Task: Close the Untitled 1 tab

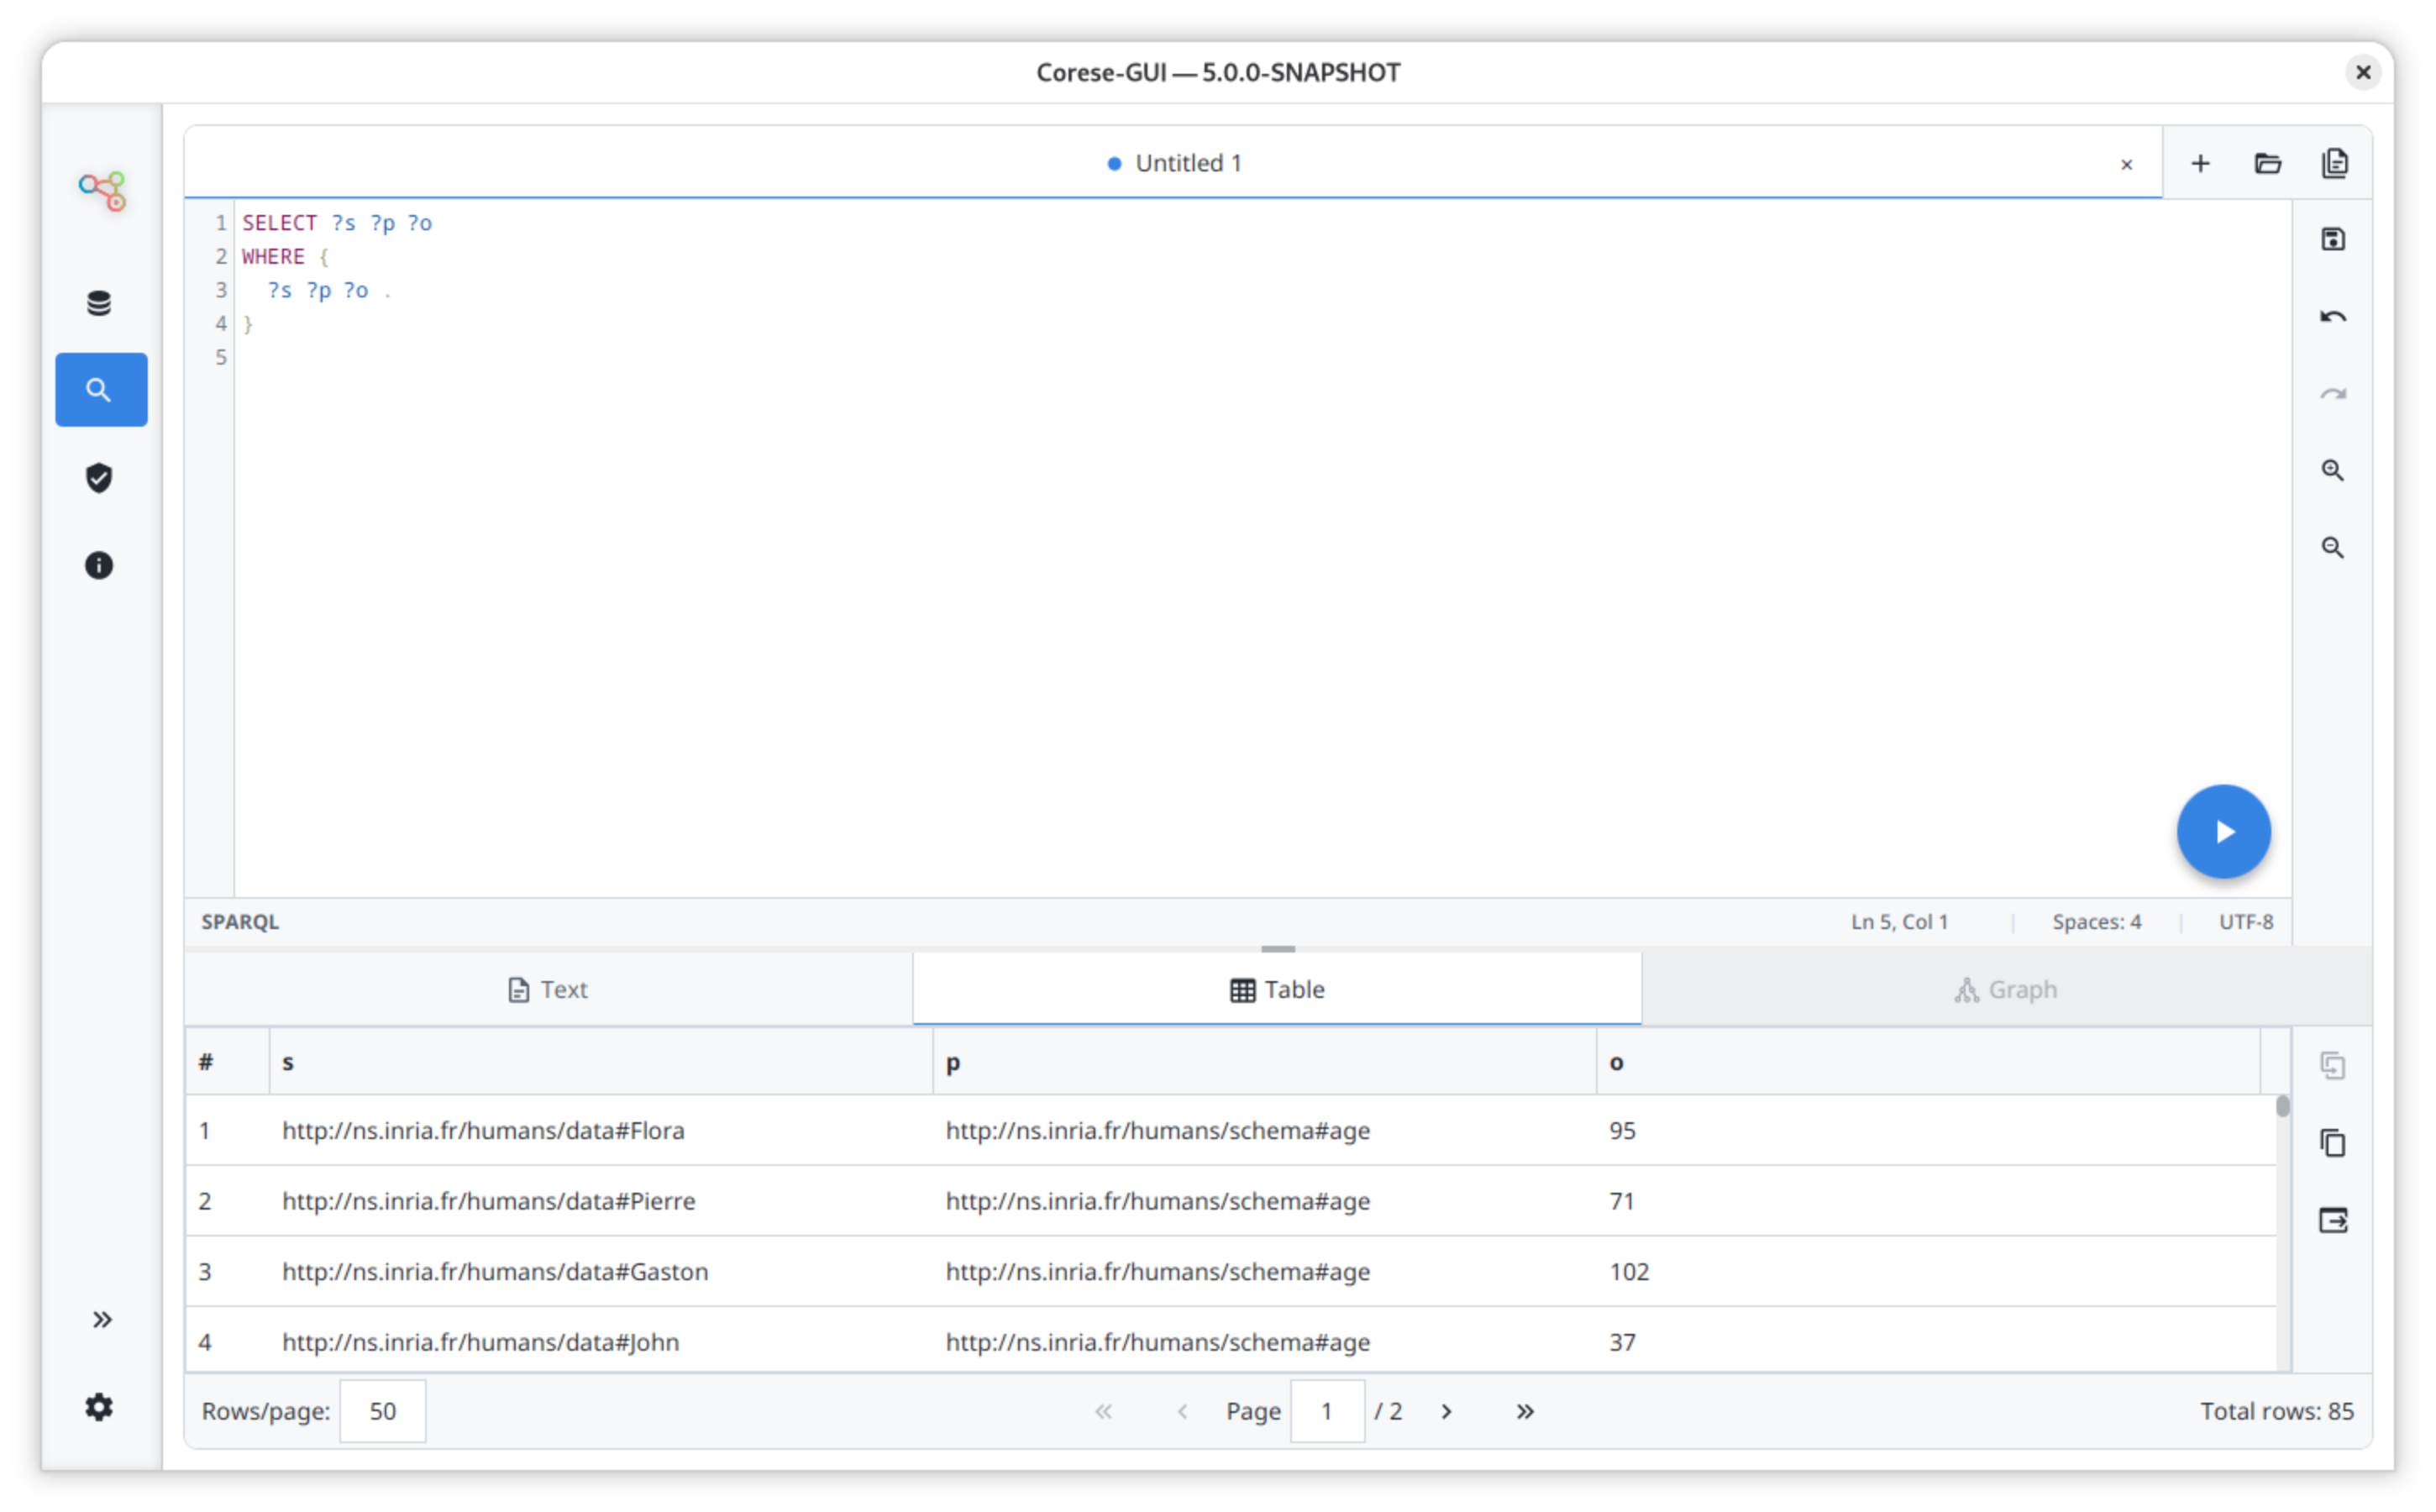Action: [x=2126, y=164]
